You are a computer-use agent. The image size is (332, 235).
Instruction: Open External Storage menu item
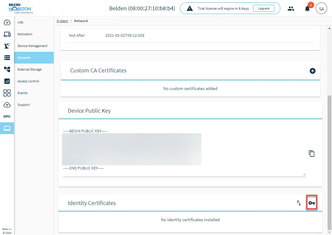tap(34, 69)
